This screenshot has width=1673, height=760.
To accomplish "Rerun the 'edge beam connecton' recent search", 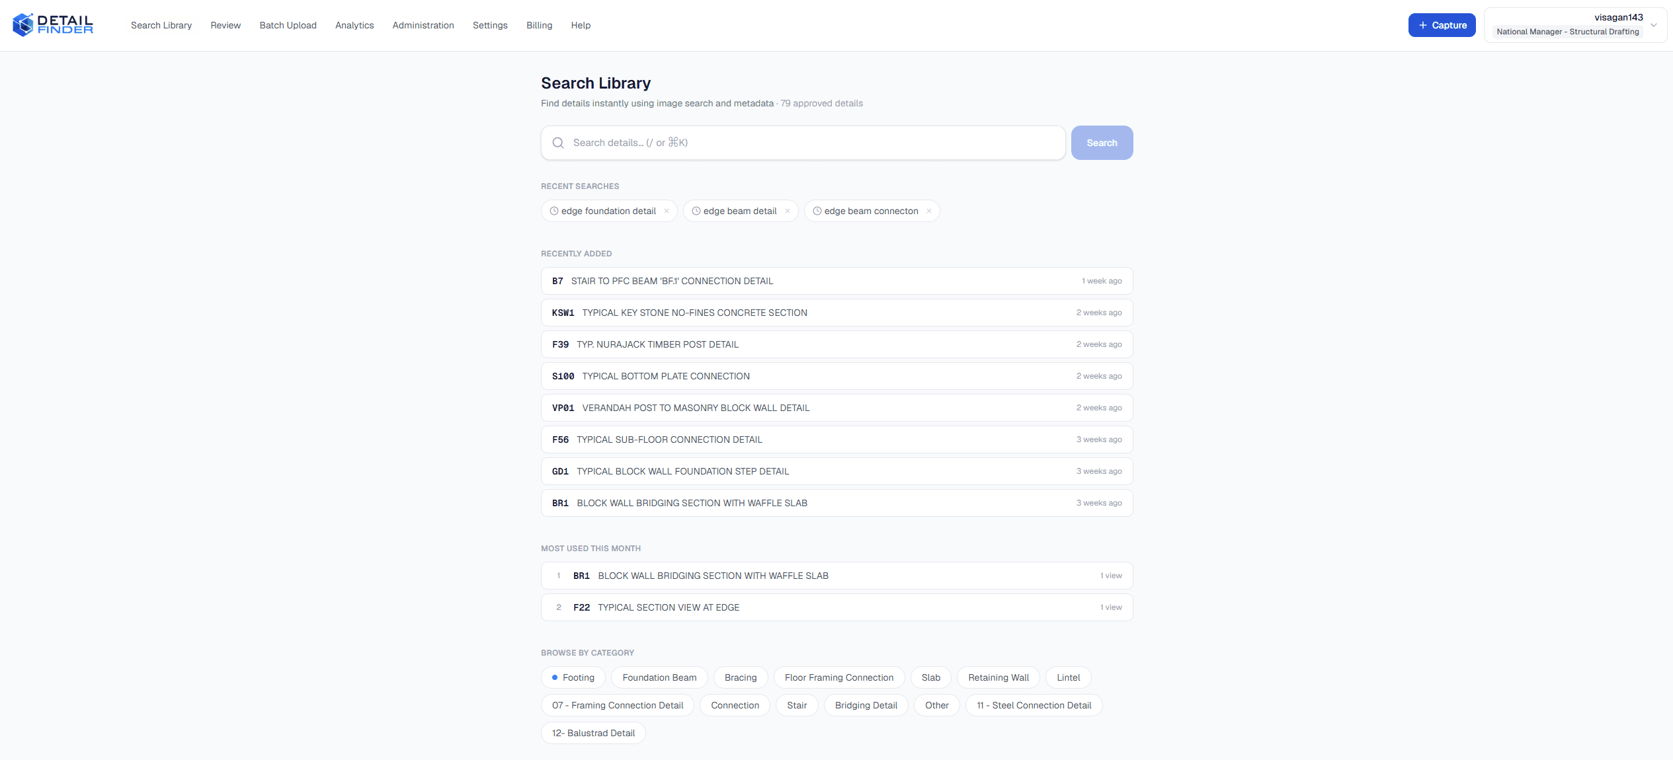I will [x=871, y=211].
